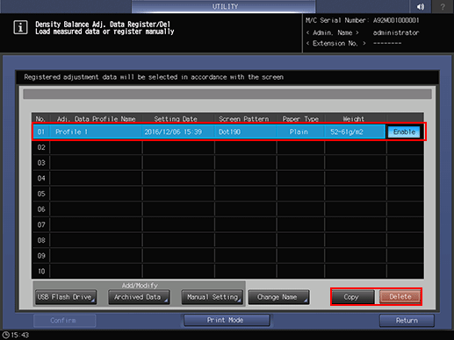Switch to the UTILITY tab

pyautogui.click(x=224, y=6)
